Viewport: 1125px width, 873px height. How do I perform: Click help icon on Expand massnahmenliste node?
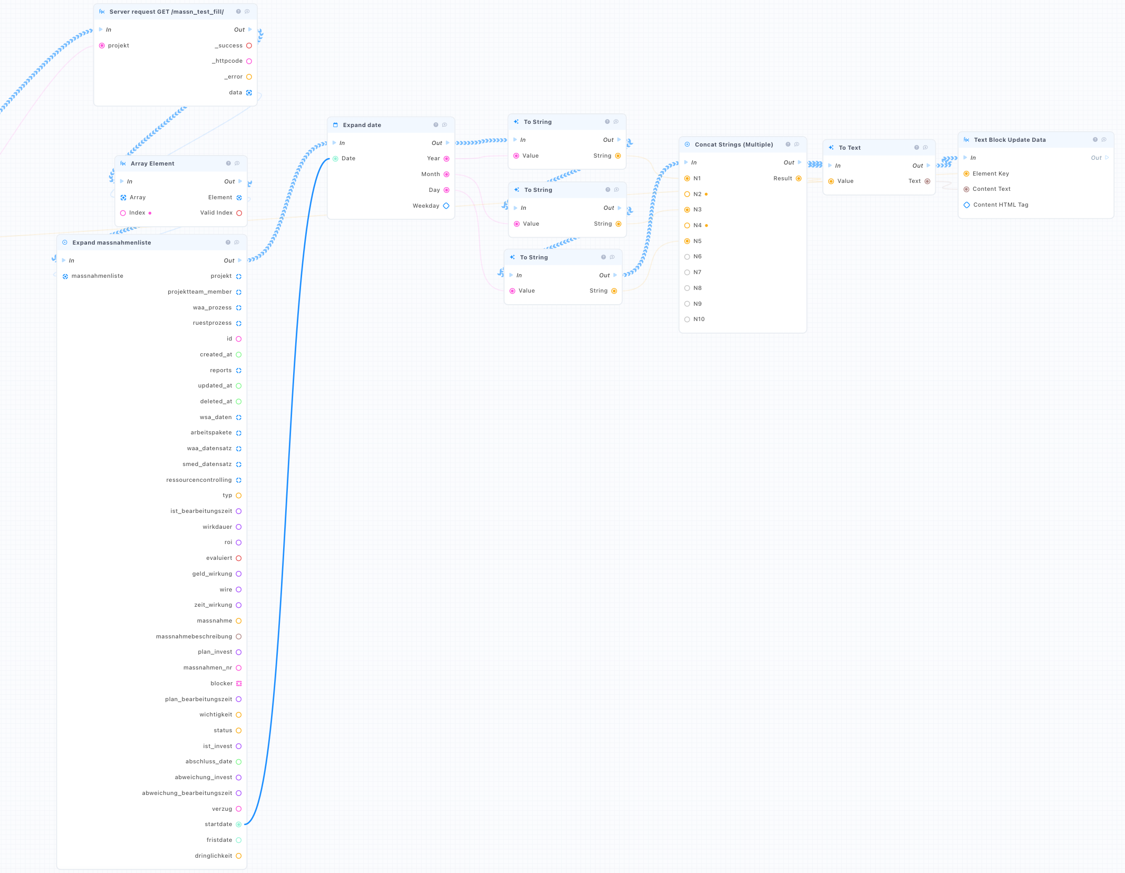point(228,242)
